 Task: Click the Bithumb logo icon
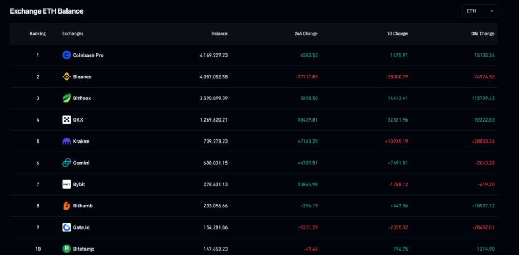66,206
